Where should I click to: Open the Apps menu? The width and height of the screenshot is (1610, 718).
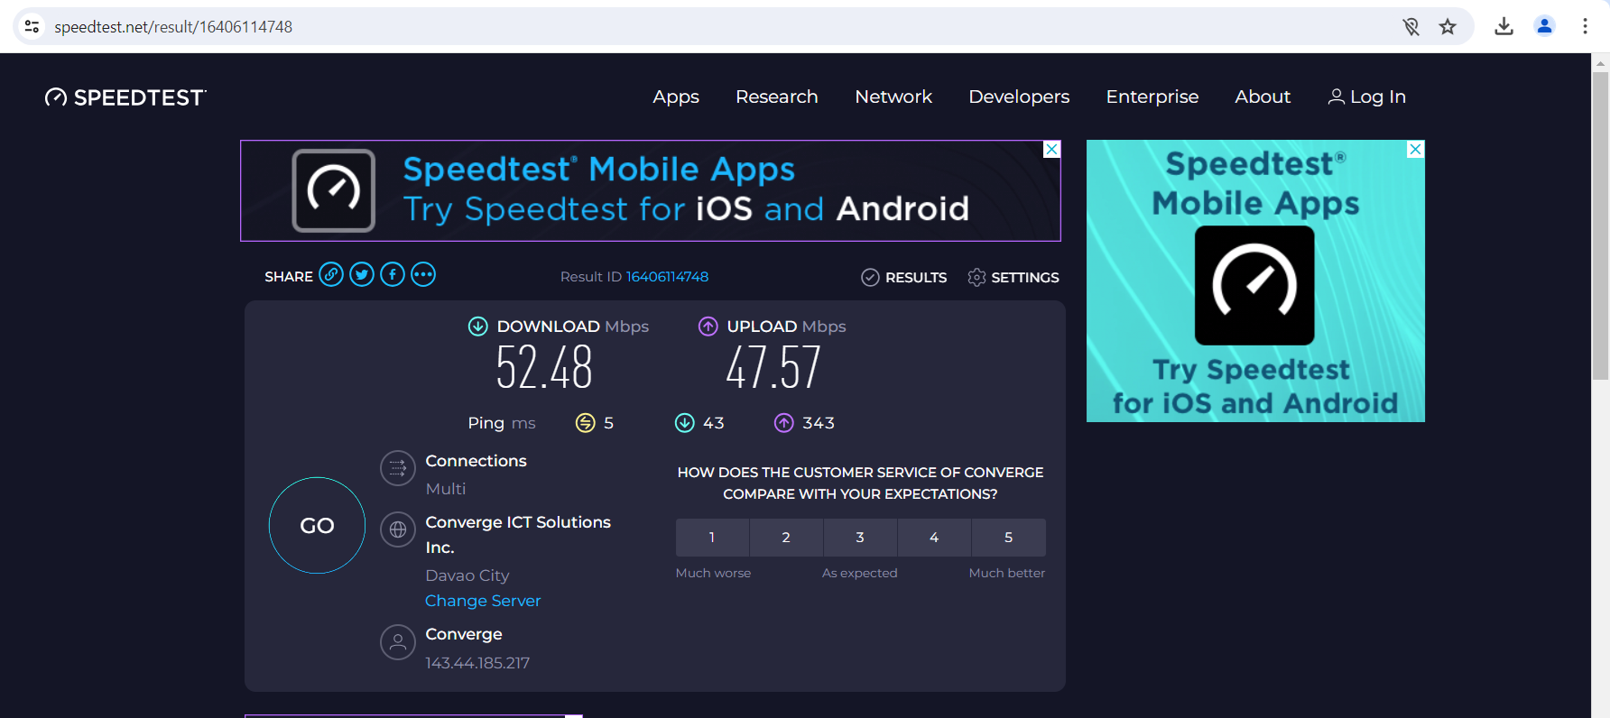(676, 97)
